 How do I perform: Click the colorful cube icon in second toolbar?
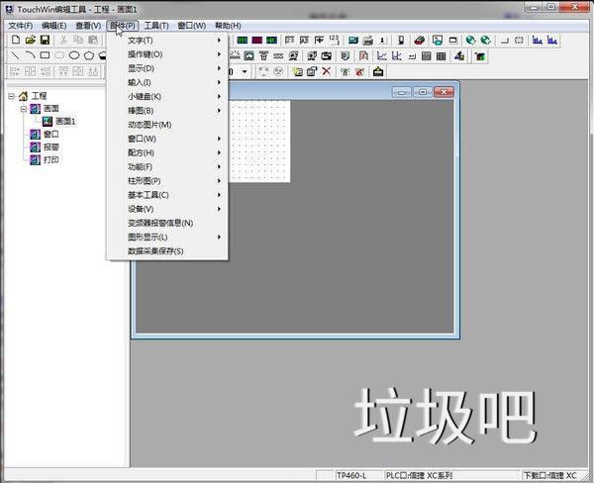click(480, 56)
